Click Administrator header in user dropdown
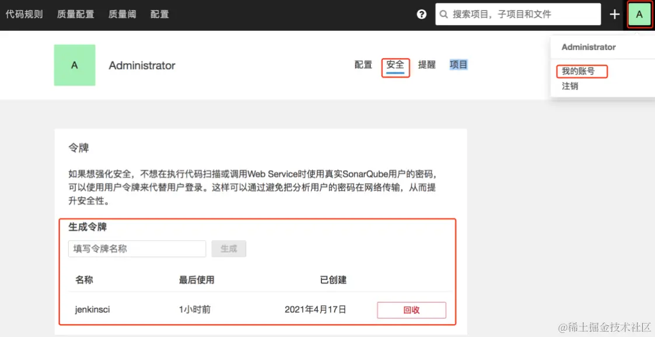This screenshot has height=337, width=655. tap(589, 47)
